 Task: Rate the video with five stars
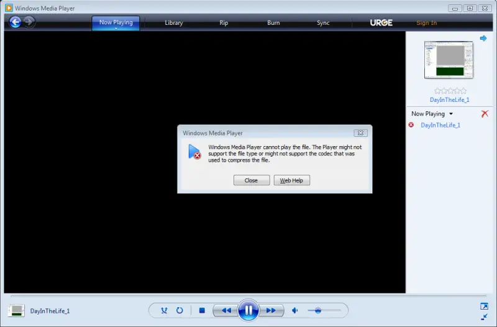point(463,91)
